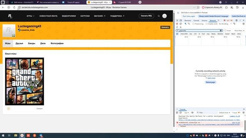Switch to the Узнать IP адрес browser tab
This screenshot has height=138, width=246.
pyautogui.click(x=73, y=2)
